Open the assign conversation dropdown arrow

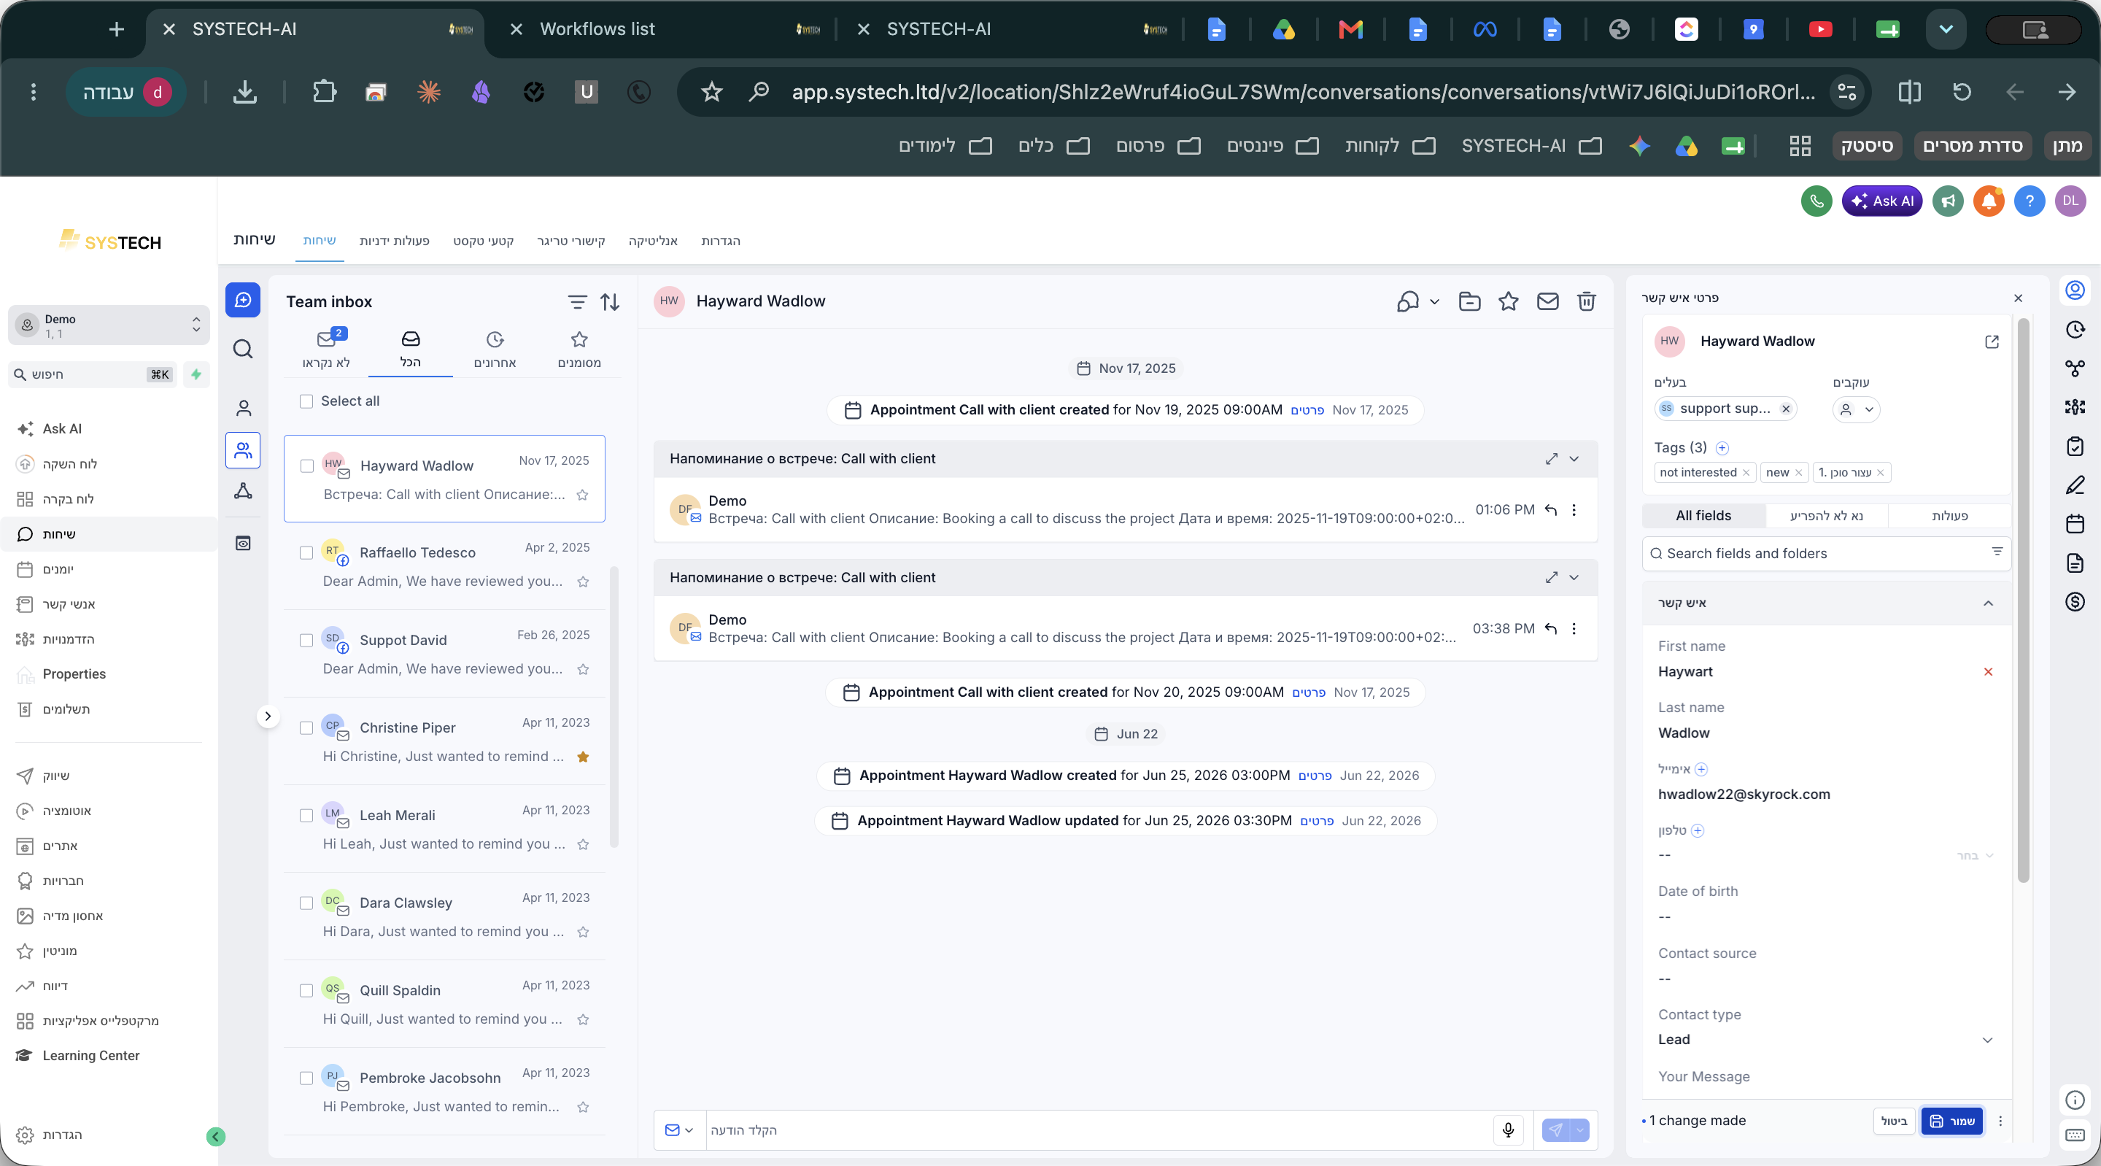[x=1433, y=301]
